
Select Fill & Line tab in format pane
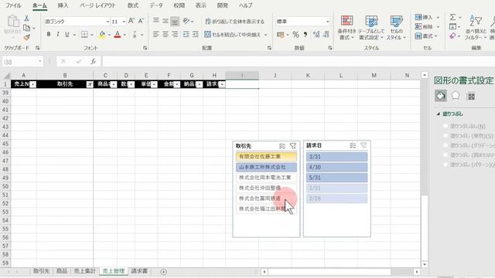click(441, 96)
